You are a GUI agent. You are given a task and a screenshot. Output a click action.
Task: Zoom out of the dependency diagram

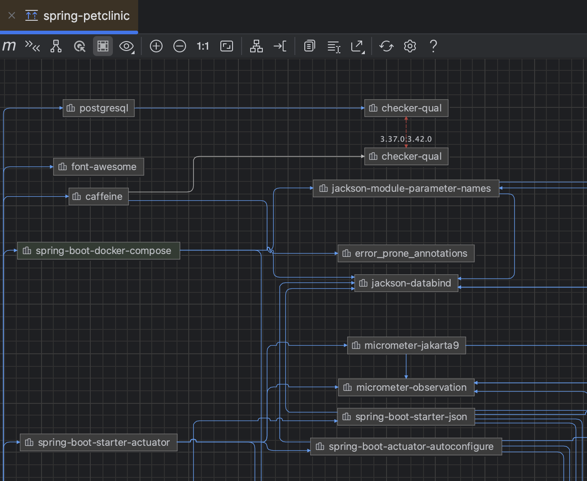[180, 46]
